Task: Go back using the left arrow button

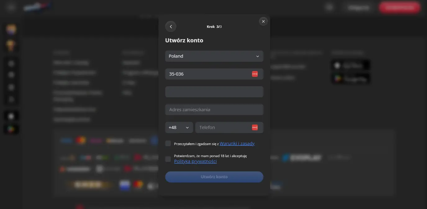Action: coord(171,27)
